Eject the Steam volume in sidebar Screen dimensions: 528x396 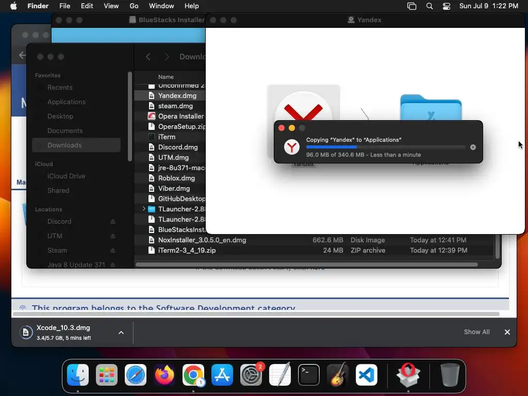[x=113, y=251]
